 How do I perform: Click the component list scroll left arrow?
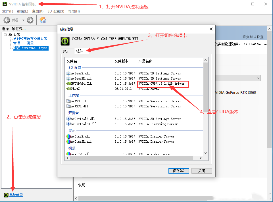[68, 158]
